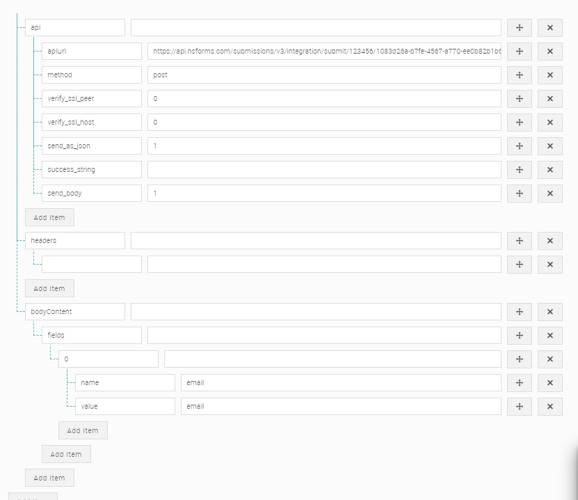Click the drag handle on the send_body row

[x=519, y=193]
